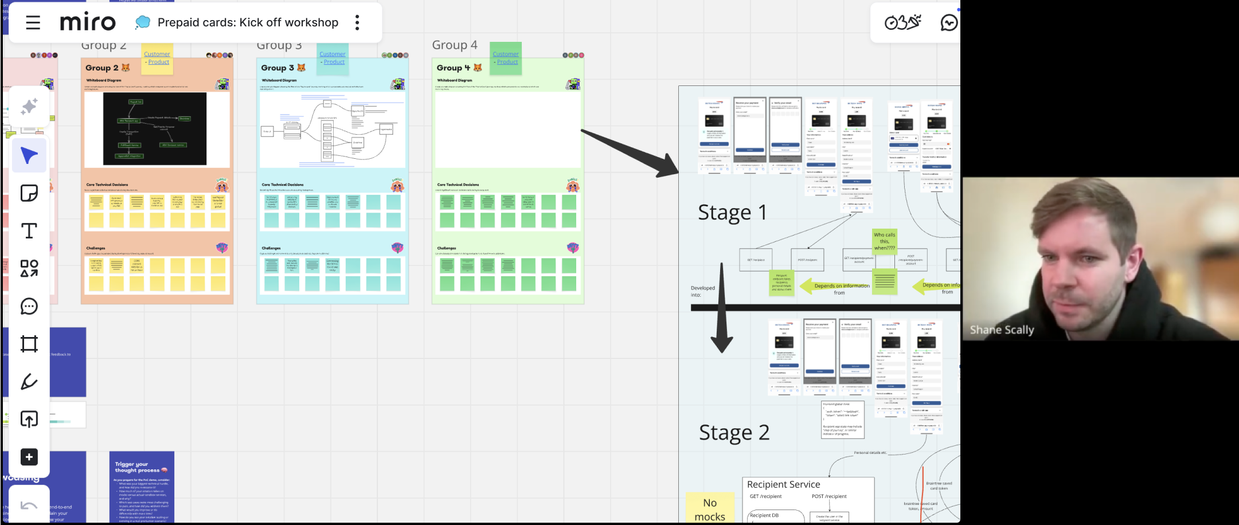
Task: Open the Miro AI sparkle tool
Action: [29, 107]
